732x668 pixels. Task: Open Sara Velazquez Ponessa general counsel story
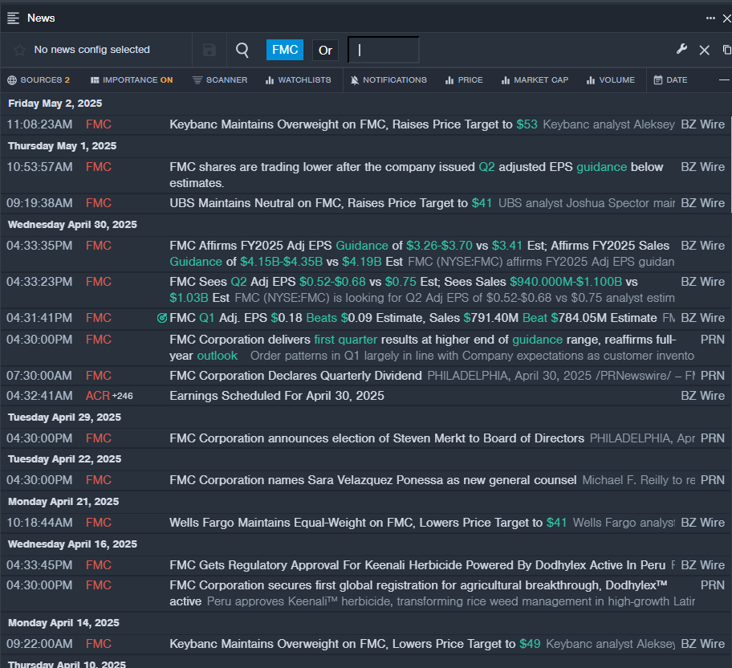373,480
